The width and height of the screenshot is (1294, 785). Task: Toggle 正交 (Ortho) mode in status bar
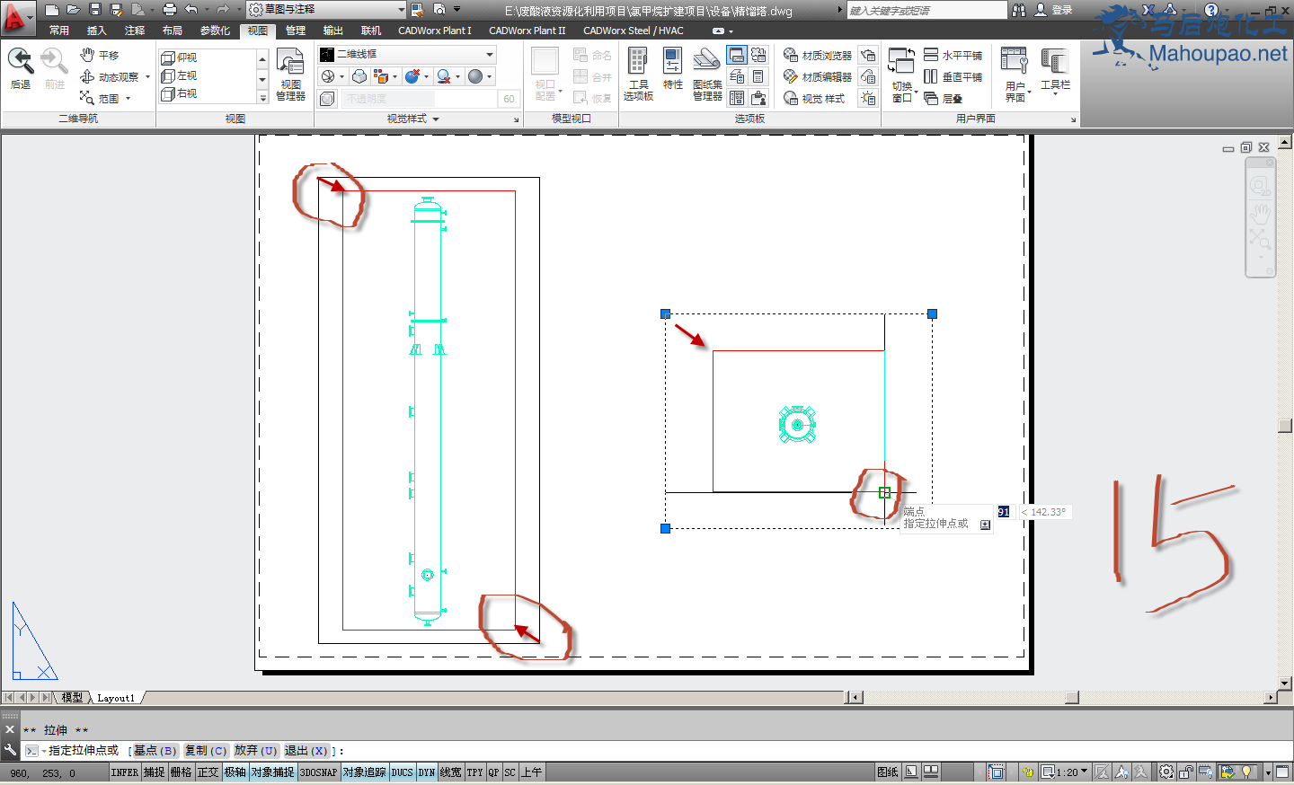208,772
